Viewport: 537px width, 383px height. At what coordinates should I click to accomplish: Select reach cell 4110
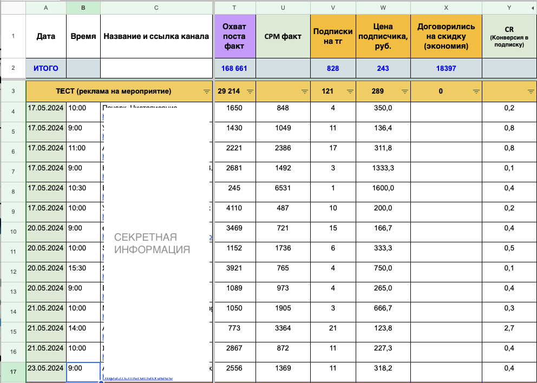click(x=234, y=212)
